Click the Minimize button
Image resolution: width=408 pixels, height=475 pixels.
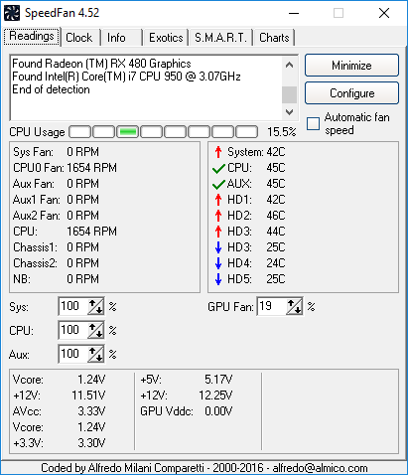pos(351,66)
